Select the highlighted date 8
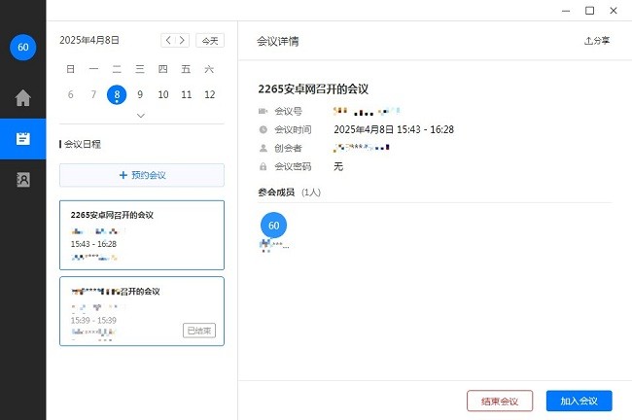 117,94
